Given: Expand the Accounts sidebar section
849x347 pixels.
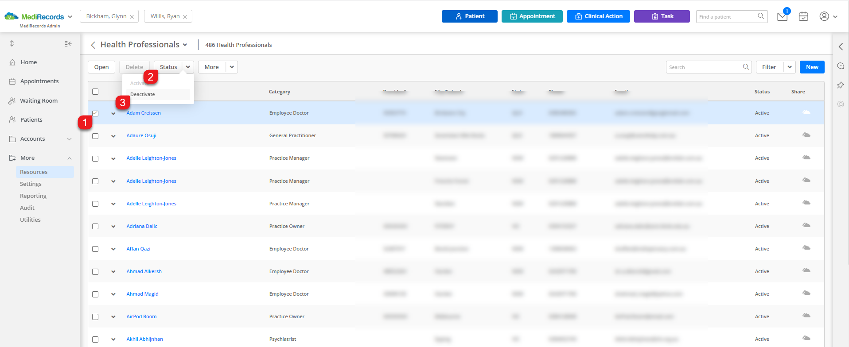Looking at the screenshot, I should 69,139.
